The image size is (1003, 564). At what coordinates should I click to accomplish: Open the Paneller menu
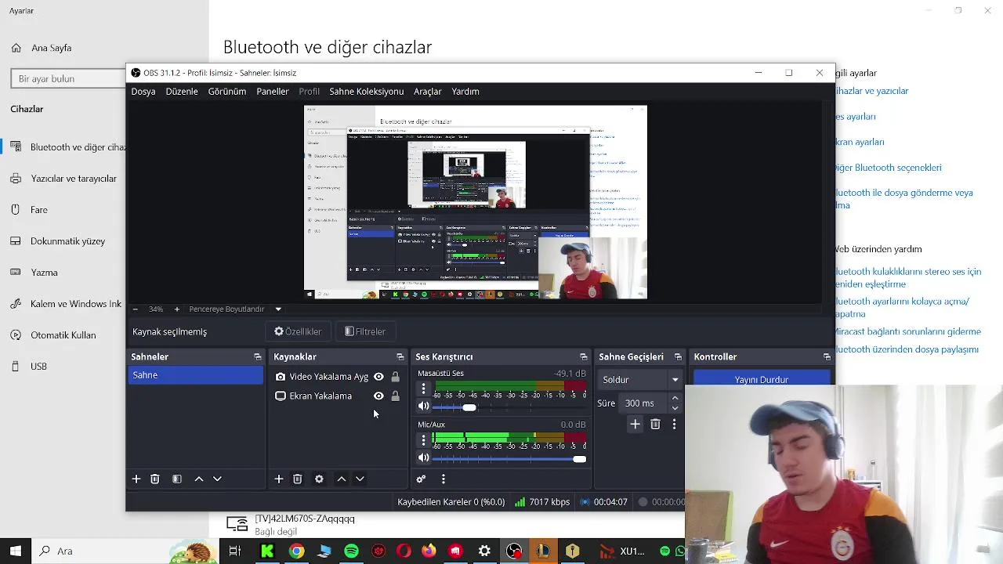pos(273,92)
